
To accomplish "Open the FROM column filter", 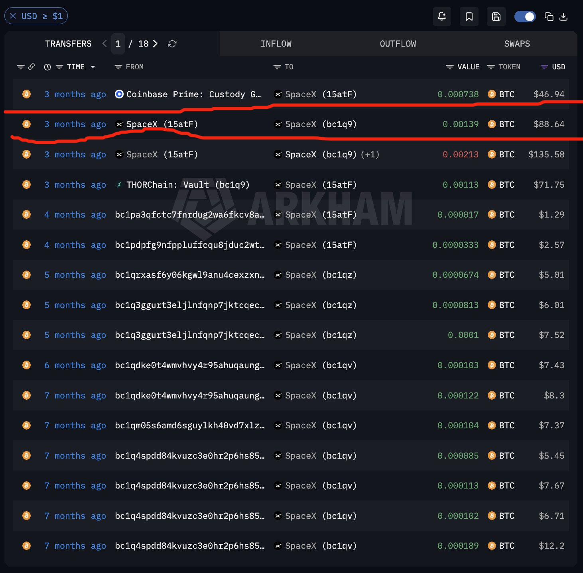I will tap(118, 67).
